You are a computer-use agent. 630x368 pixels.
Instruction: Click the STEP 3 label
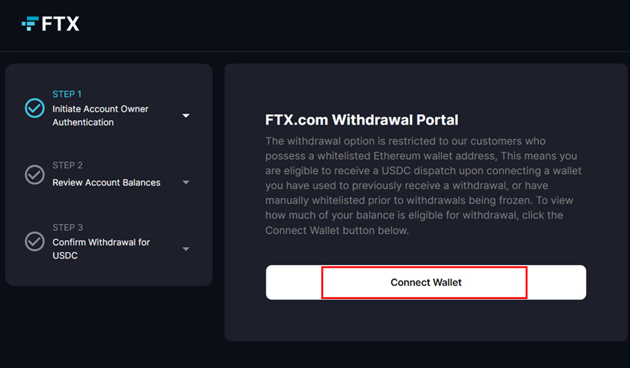click(68, 227)
